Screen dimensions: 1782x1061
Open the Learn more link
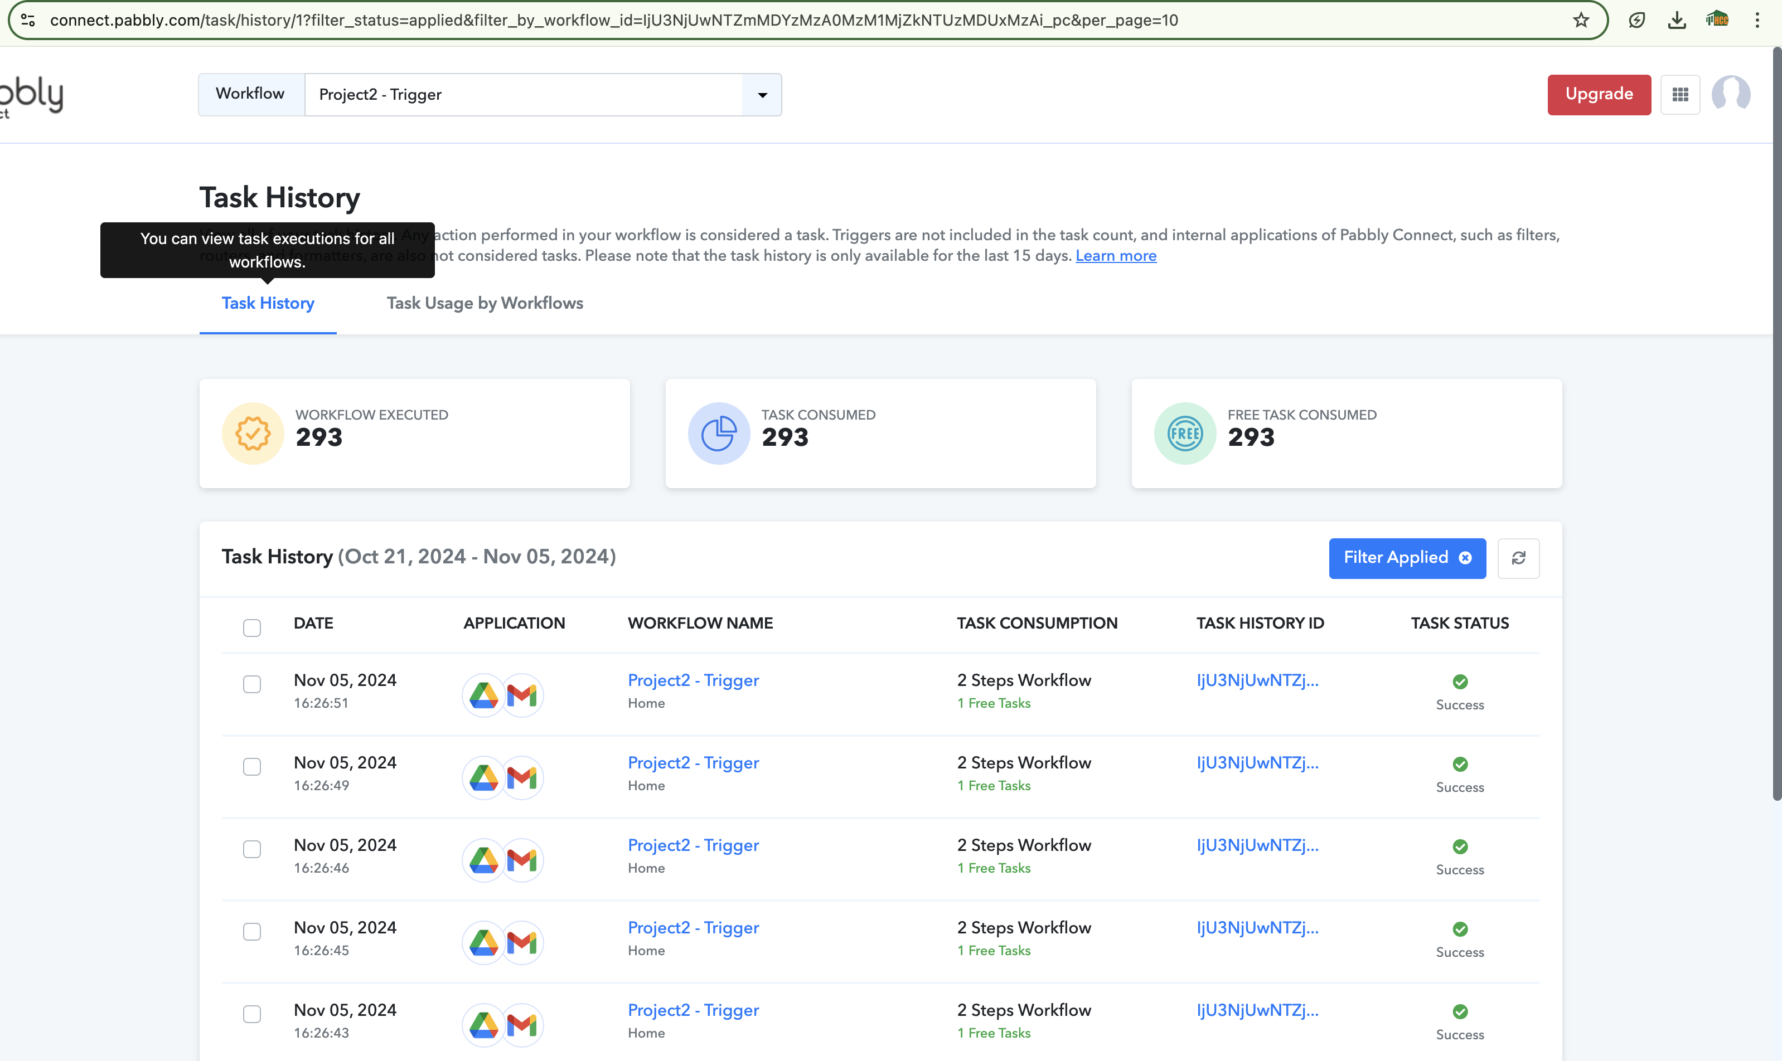(1116, 256)
